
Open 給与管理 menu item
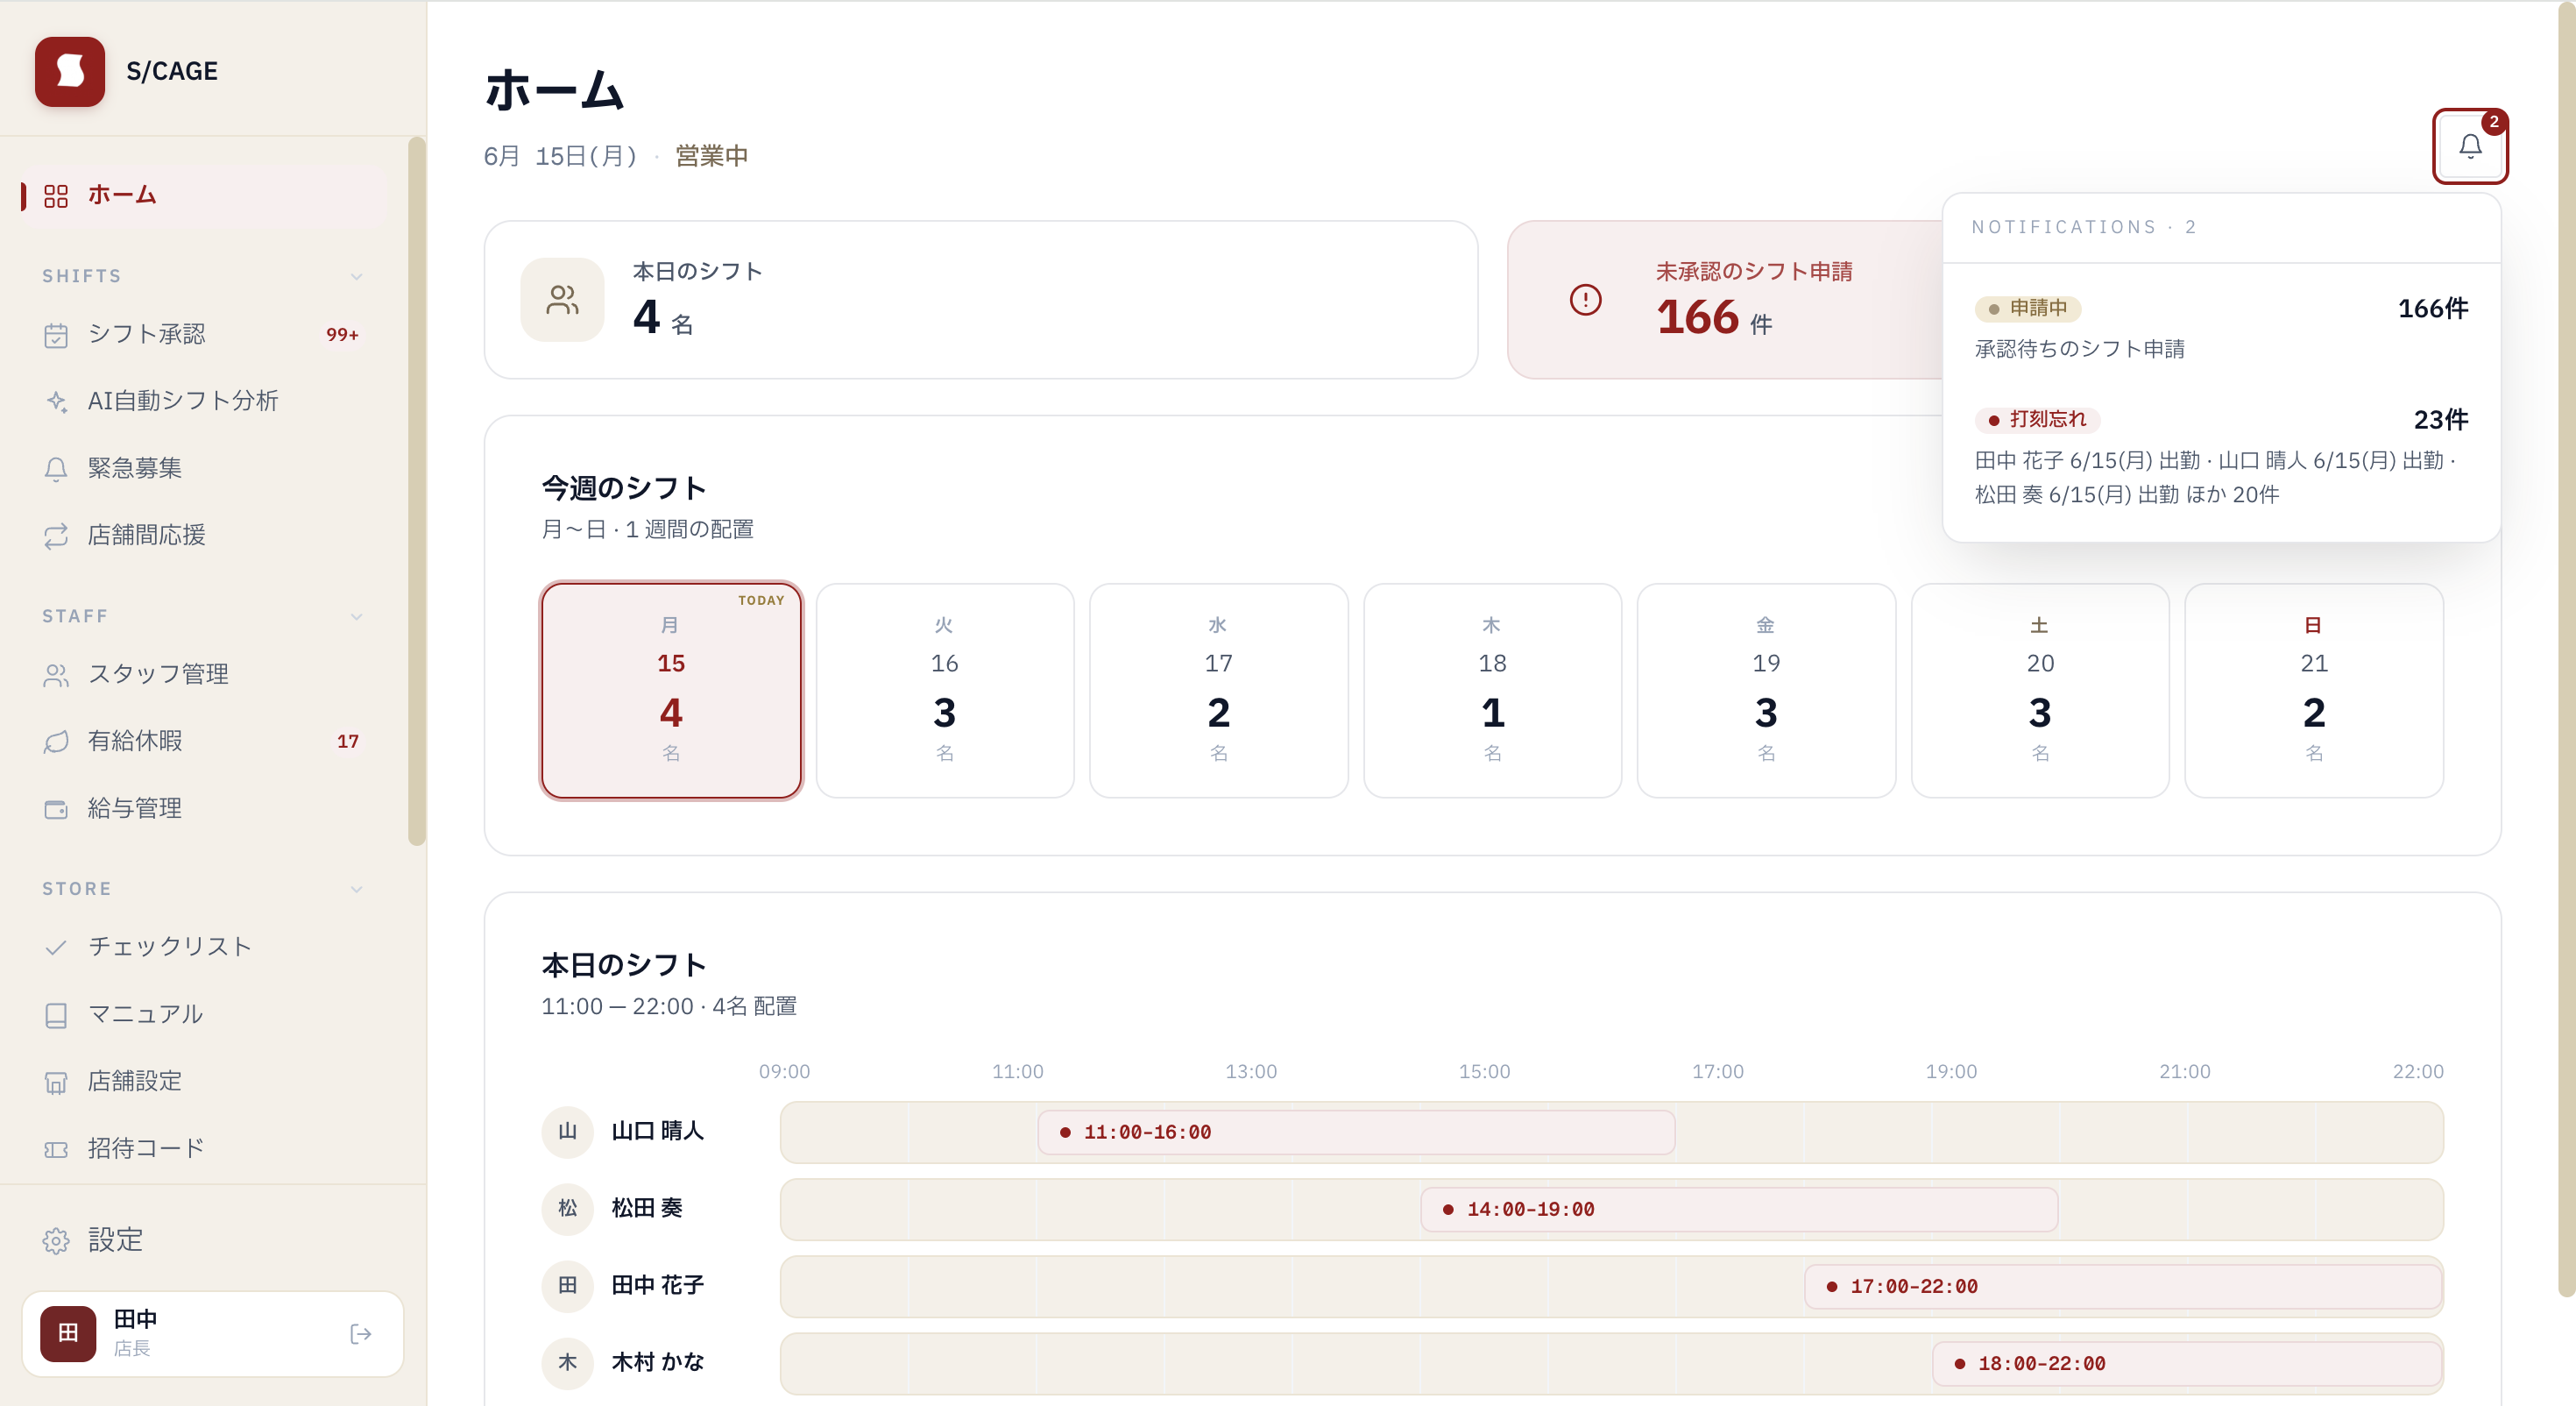pos(204,808)
